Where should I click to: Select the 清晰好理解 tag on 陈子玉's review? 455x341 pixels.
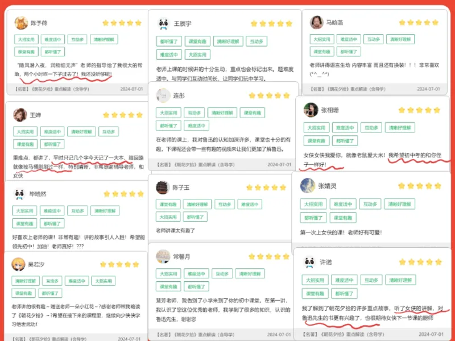197,205
